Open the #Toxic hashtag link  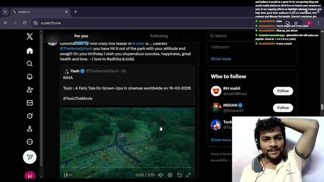click(138, 43)
